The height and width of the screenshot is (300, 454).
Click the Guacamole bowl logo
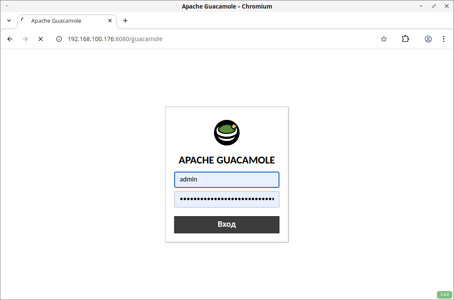point(227,132)
